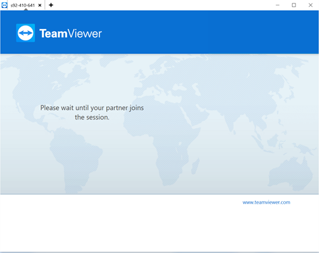Maximize the TeamViewer window
Image resolution: width=319 pixels, height=253 pixels.
click(x=294, y=5)
